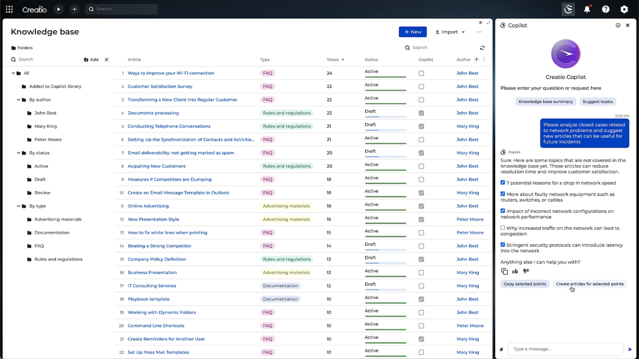Open the Import dropdown
Screen dimensions: 639x359
click(x=450, y=32)
